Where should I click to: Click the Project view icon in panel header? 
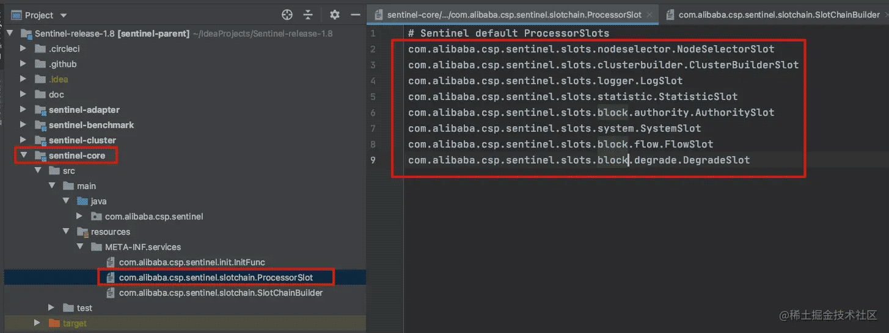(16, 15)
